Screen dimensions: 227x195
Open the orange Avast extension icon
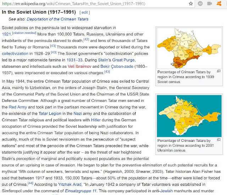[x=219, y=4]
